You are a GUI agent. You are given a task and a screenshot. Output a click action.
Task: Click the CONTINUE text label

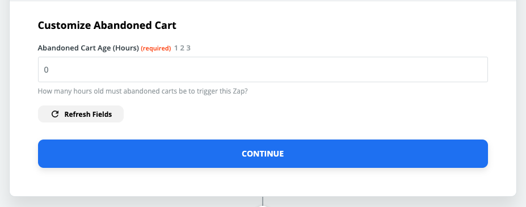click(263, 154)
